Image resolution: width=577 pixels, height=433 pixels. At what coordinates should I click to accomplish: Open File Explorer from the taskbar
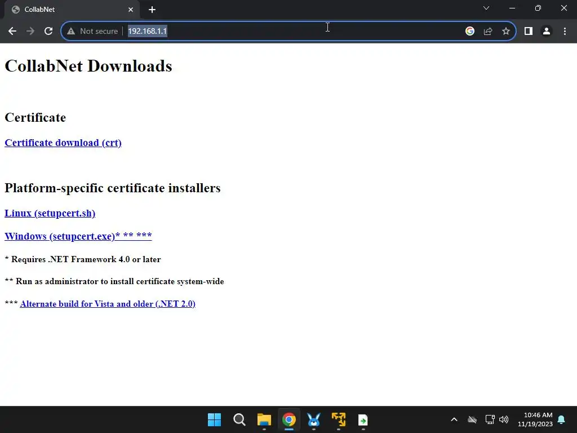tap(264, 419)
